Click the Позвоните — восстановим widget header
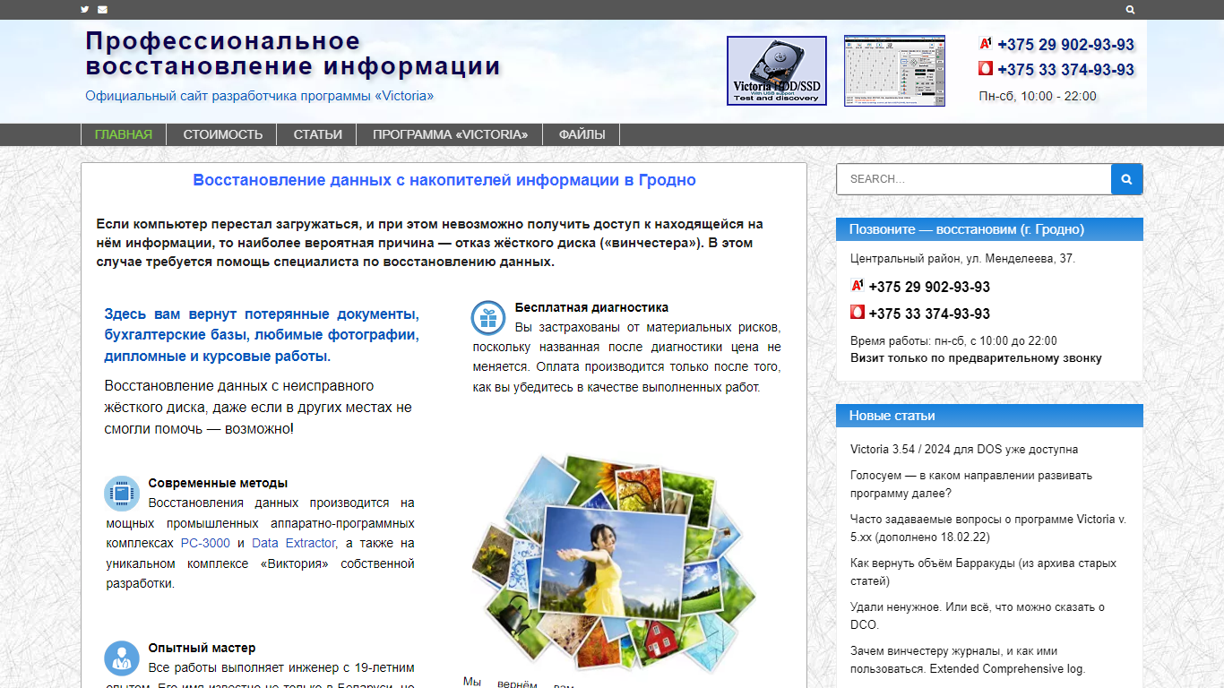Viewport: 1224px width, 688px height. pos(989,229)
